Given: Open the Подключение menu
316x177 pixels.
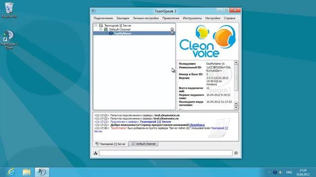Looking at the screenshot, I should (x=103, y=18).
